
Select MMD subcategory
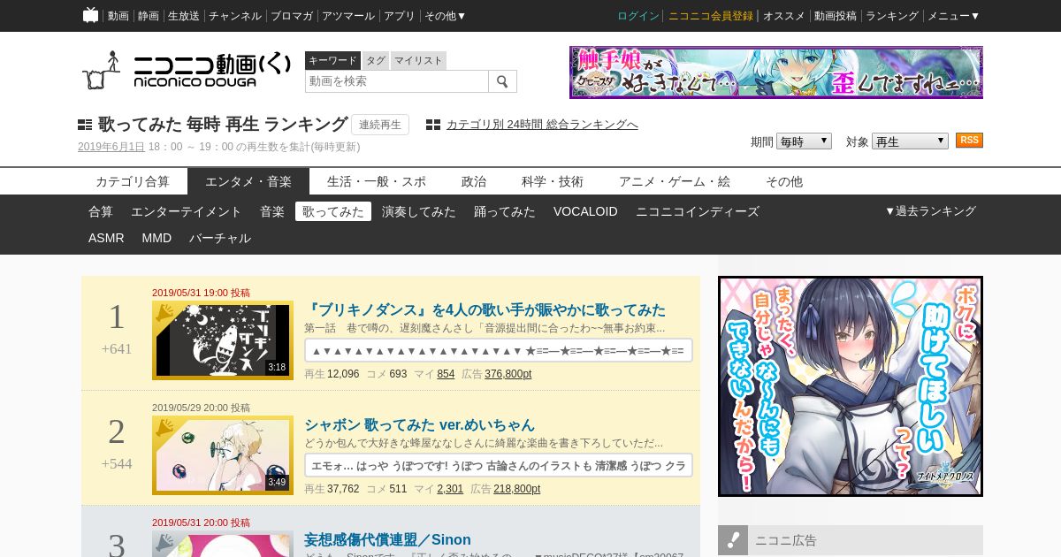click(x=156, y=238)
